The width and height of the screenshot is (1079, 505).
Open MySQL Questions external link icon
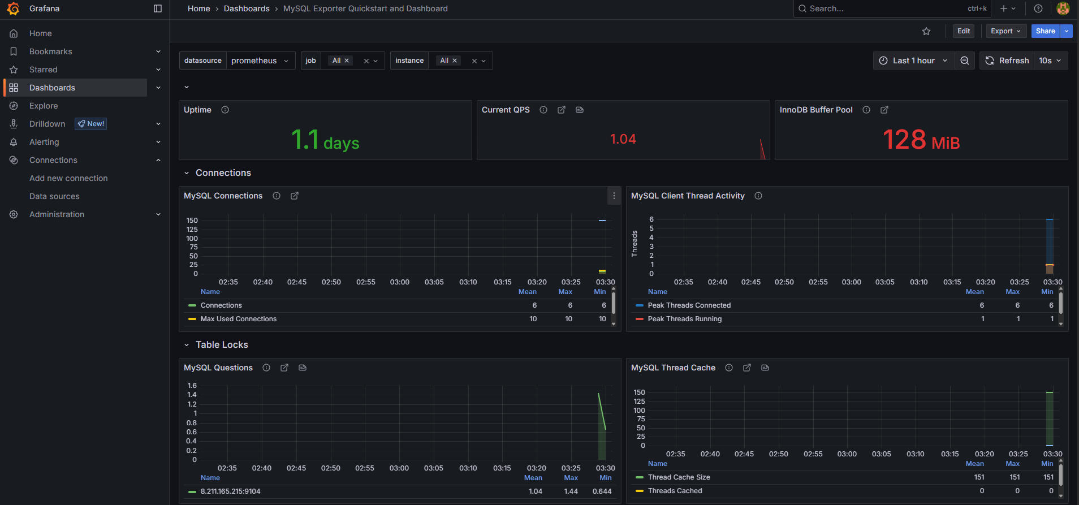coord(284,368)
